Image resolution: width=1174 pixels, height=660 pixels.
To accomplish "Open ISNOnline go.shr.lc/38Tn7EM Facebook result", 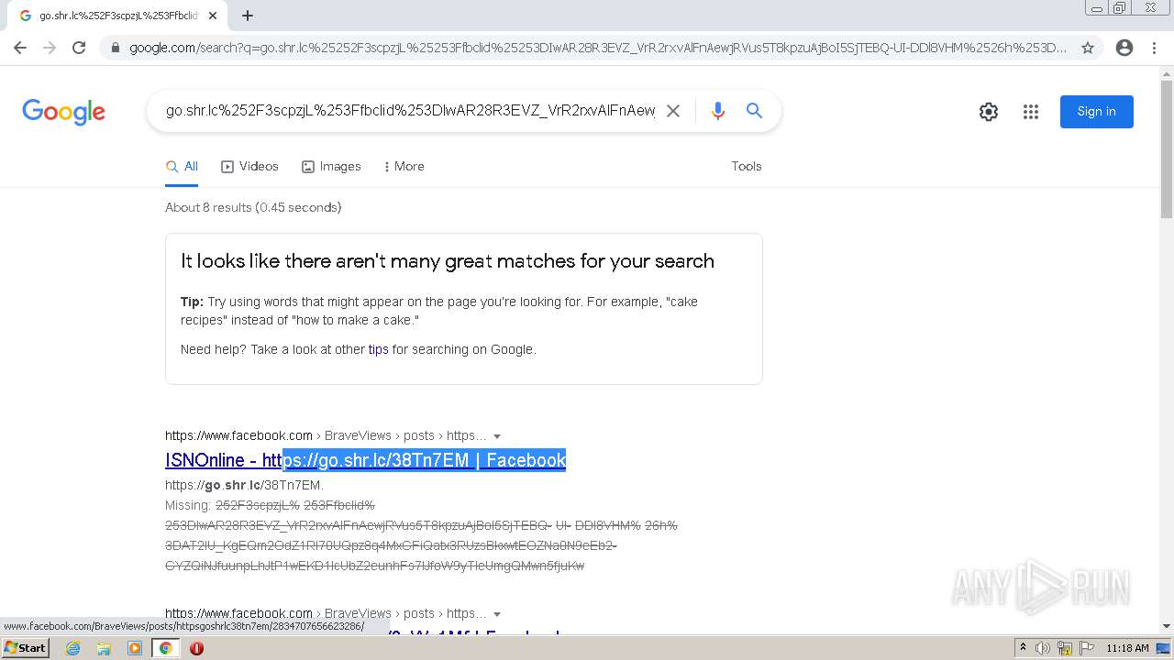I will tap(365, 460).
